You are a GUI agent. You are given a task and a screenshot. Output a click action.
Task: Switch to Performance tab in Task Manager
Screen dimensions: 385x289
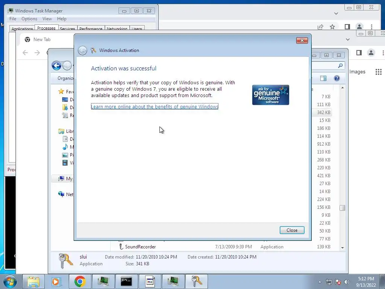(91, 29)
